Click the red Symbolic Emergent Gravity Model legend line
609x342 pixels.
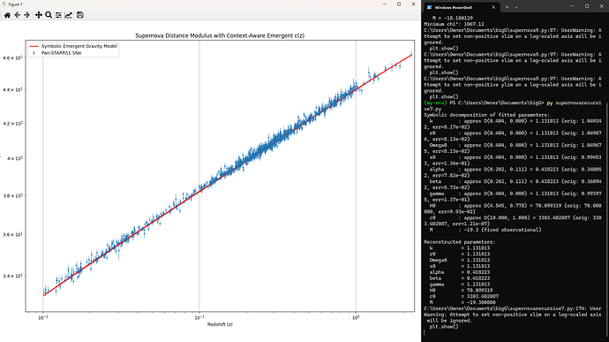click(34, 46)
